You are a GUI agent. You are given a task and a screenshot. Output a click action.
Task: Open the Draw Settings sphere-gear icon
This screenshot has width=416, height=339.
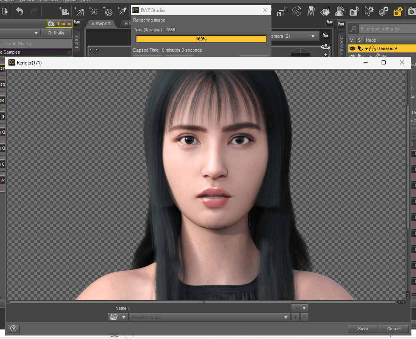[x=383, y=12]
